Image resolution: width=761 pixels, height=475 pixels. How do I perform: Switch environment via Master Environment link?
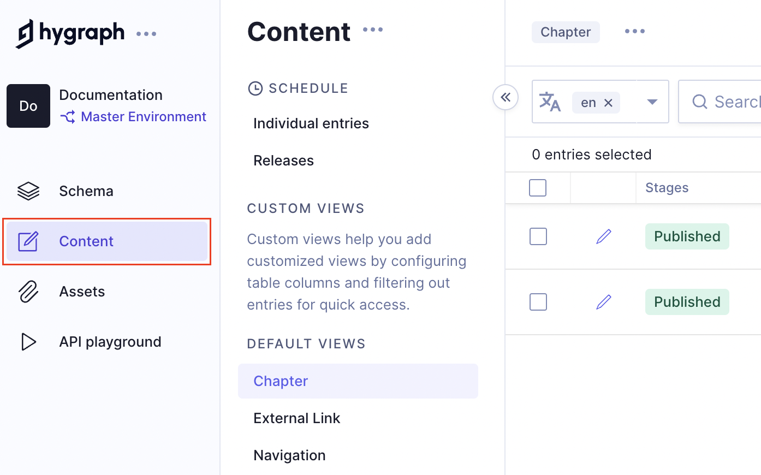(143, 117)
